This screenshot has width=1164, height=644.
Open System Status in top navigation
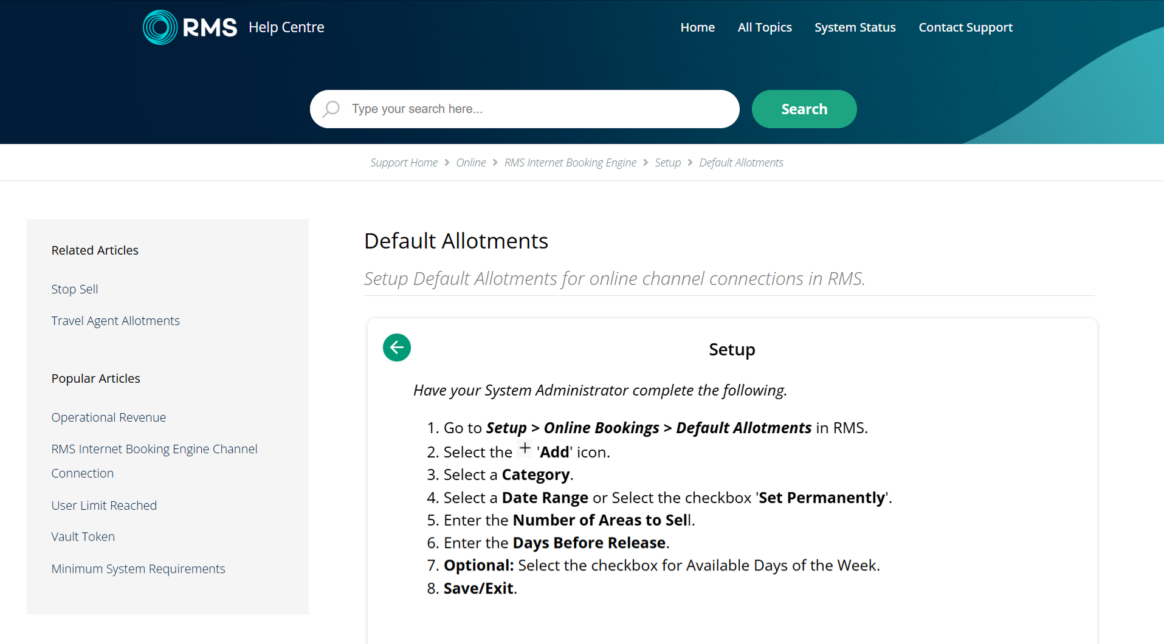855,27
